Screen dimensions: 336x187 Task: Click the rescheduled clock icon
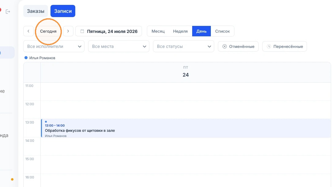tap(269, 46)
